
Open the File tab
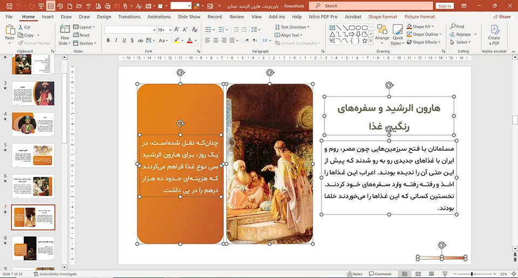pos(9,17)
